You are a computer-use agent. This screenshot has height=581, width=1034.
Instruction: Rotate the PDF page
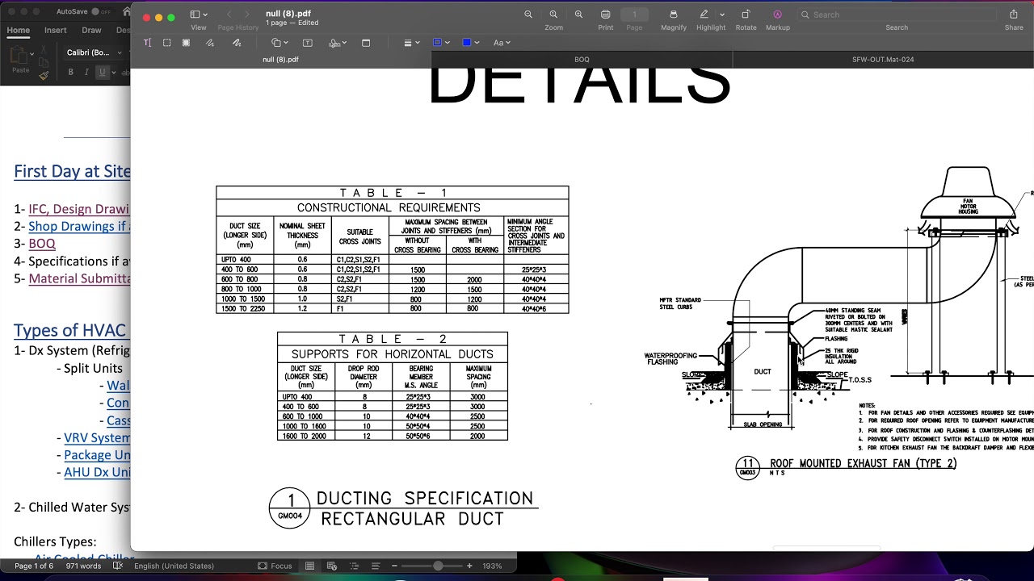[x=746, y=15]
